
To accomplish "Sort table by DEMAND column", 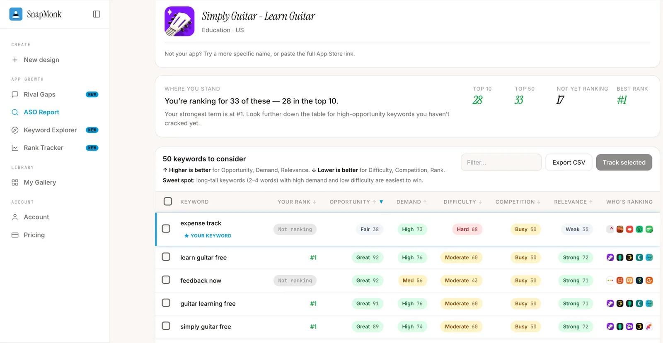I will pyautogui.click(x=411, y=202).
